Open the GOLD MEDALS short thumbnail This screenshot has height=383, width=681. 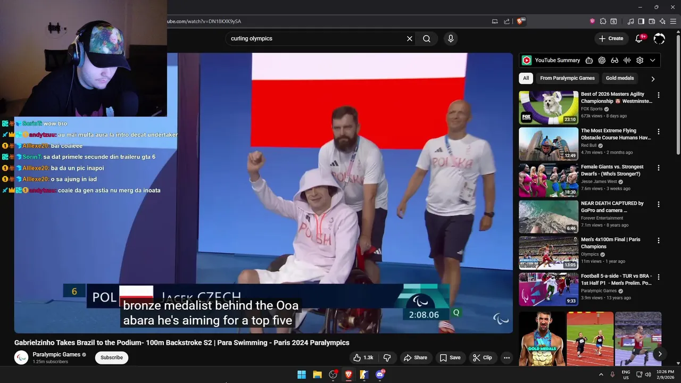tap(542, 339)
